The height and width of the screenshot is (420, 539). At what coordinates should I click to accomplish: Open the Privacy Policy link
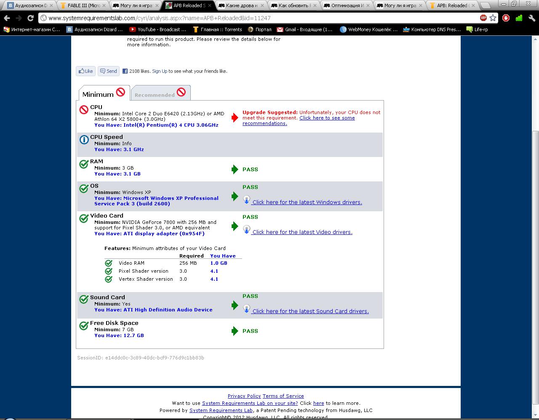(244, 396)
